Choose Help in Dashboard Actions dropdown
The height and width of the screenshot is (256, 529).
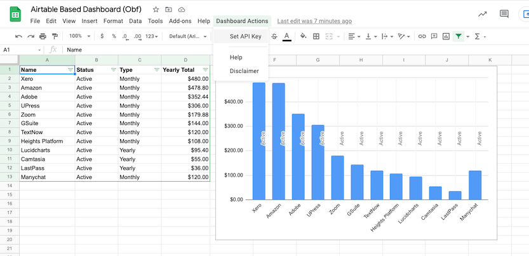[241, 57]
